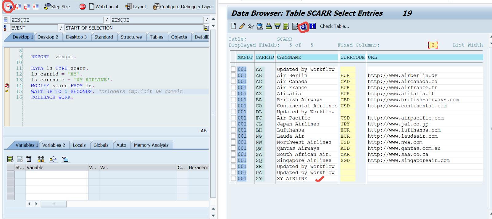The image size is (492, 219).
Task: Click the expand arrow below the ZENQUE header
Action: click(x=213, y=26)
